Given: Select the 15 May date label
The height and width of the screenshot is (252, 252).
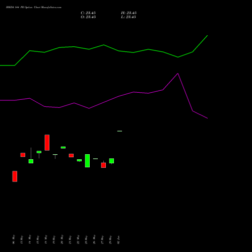Looking at the screenshot, I should [x=38, y=239].
